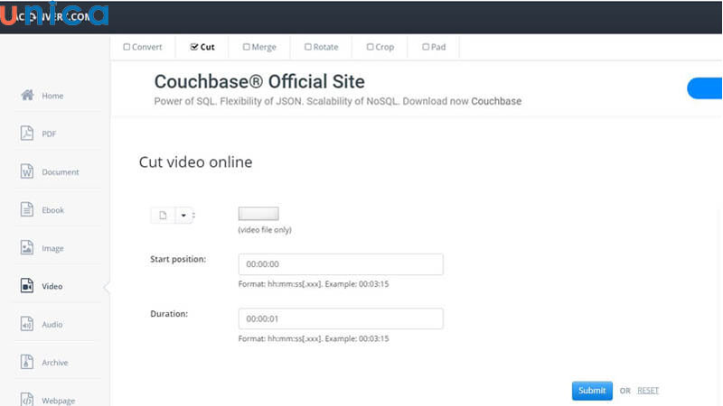The width and height of the screenshot is (723, 406).
Task: Click the Webpage code file icon
Action: [x=27, y=399]
